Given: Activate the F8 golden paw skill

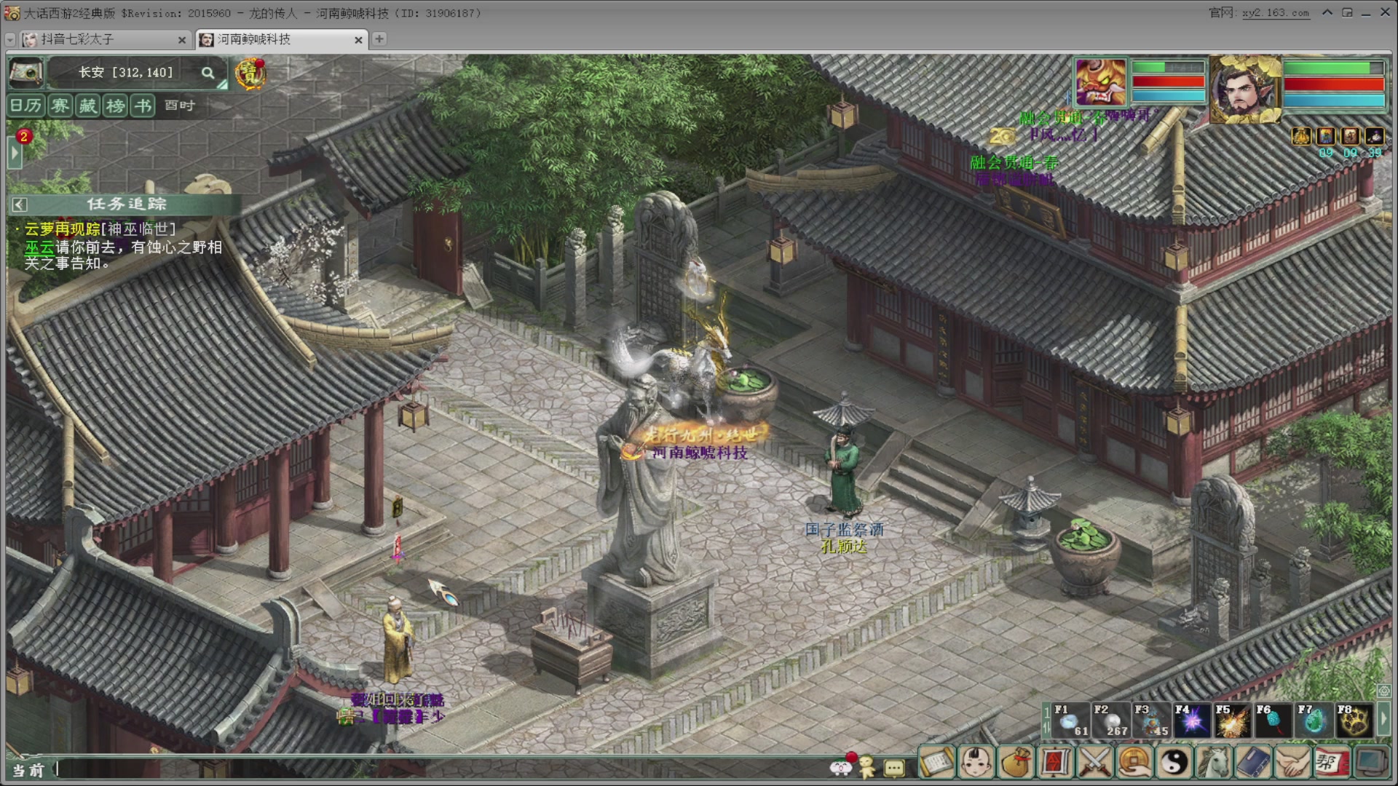Looking at the screenshot, I should click(1354, 720).
